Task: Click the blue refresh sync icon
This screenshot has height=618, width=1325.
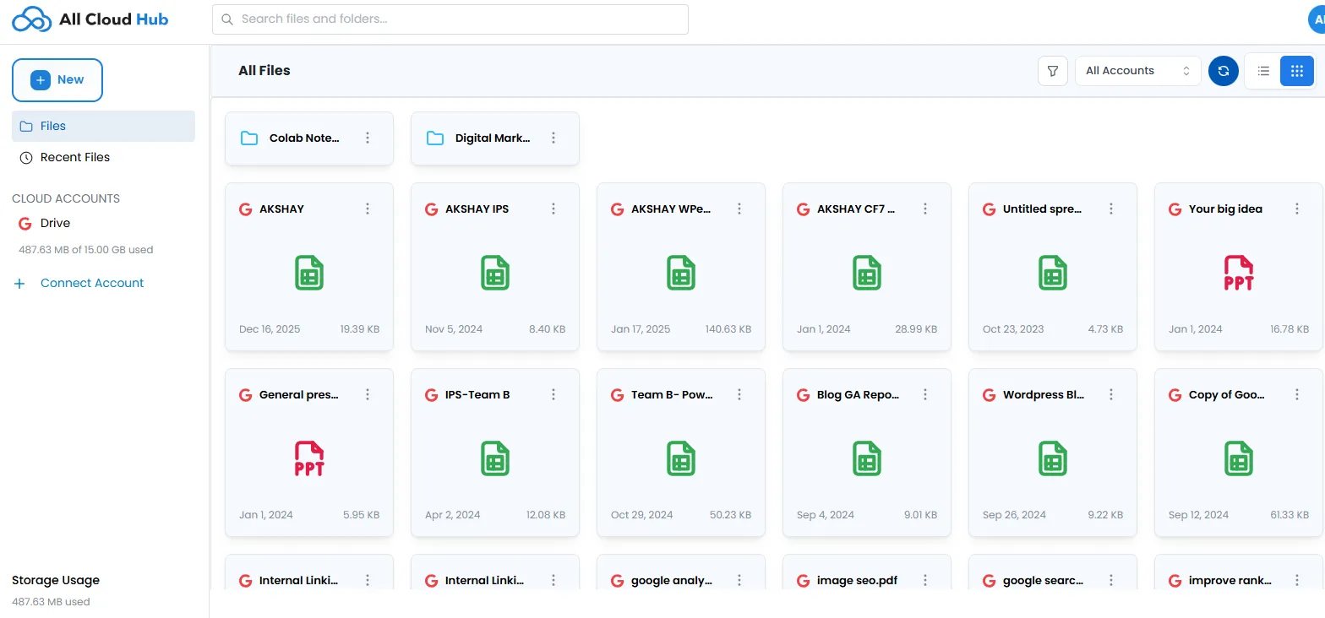Action: 1223,71
